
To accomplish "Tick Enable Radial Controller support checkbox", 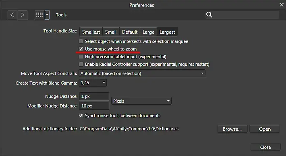I will (81, 64).
